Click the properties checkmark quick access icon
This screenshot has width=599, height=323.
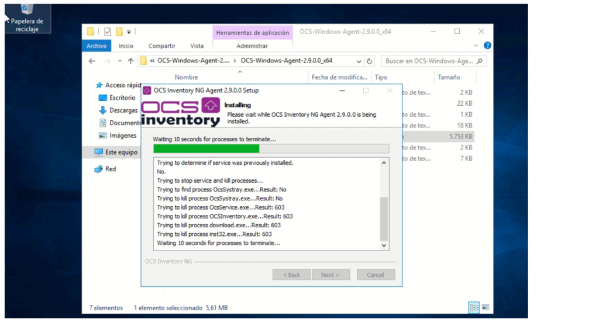pyautogui.click(x=108, y=32)
